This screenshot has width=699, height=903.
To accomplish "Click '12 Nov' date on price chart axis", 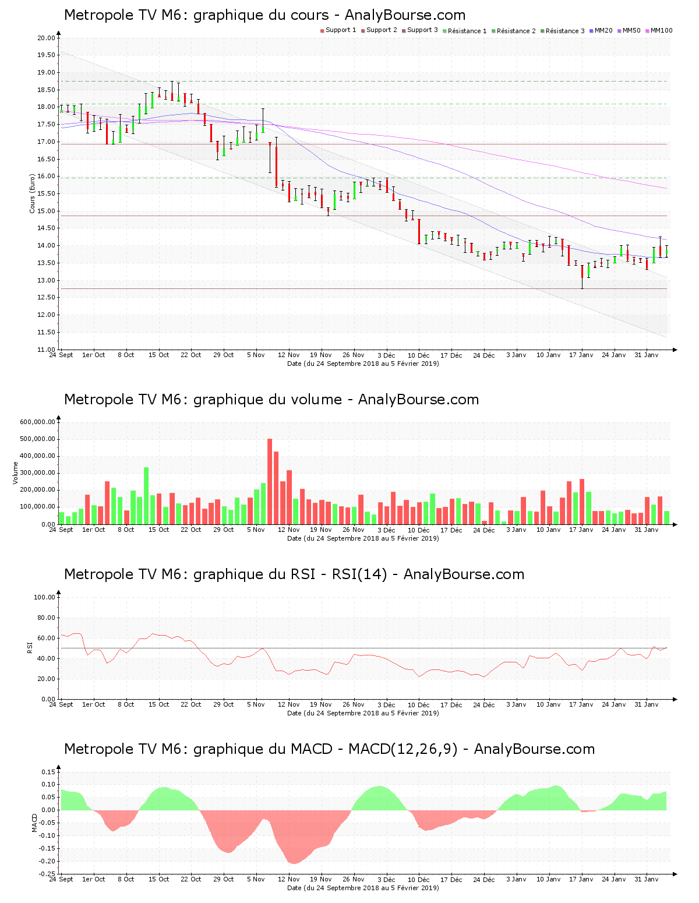I will [x=288, y=355].
